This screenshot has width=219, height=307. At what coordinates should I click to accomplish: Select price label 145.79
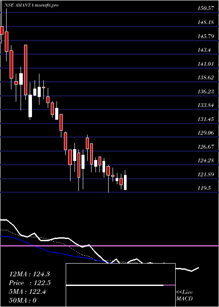click(x=206, y=36)
